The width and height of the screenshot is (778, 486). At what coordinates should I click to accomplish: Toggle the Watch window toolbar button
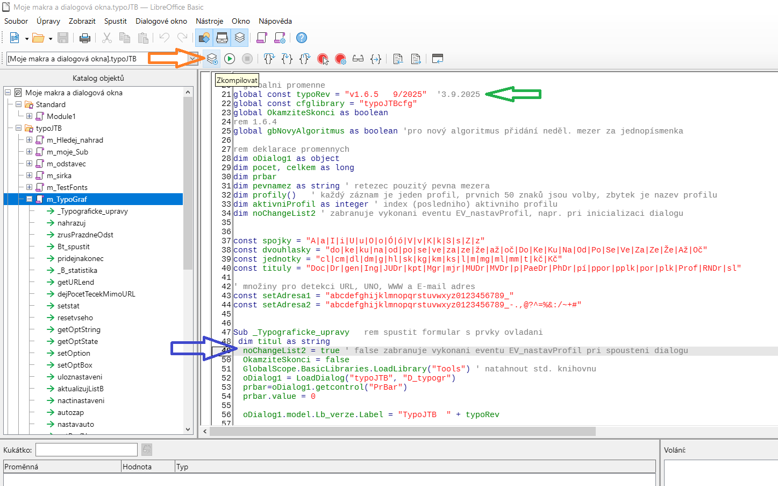(x=222, y=38)
